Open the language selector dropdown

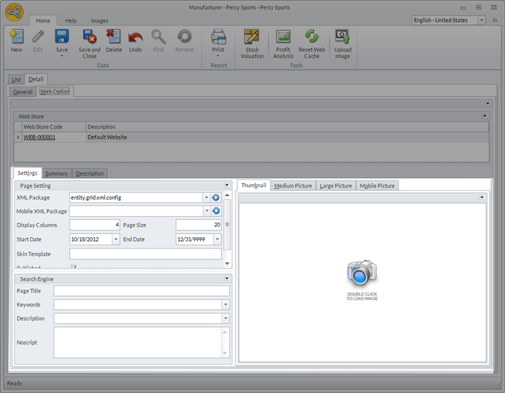coord(482,21)
